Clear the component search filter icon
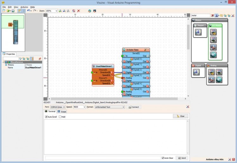The image size is (237, 163). [x=213, y=15]
